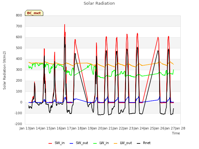Click the Jan 17 x-axis tick label
Image resolution: width=199 pixels, height=149 pixels.
(x=66, y=128)
